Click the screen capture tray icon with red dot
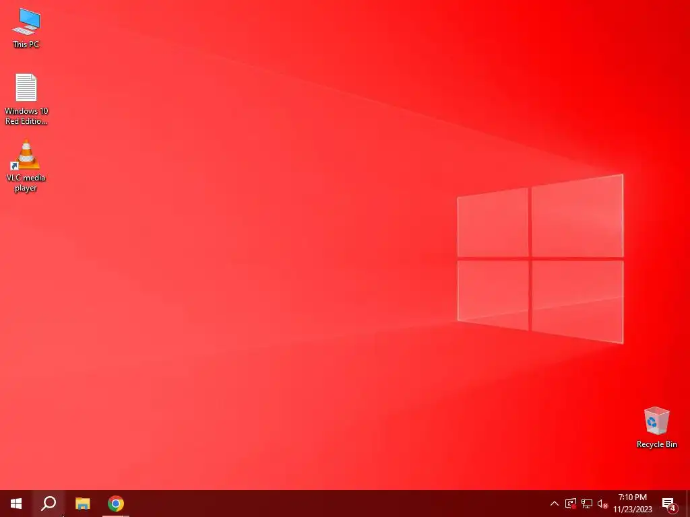The height and width of the screenshot is (517, 690). point(571,504)
